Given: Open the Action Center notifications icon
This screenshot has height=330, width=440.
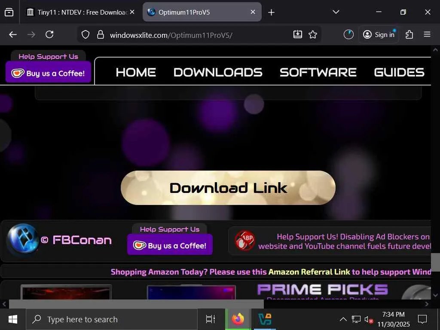Looking at the screenshot, I should (x=422, y=319).
